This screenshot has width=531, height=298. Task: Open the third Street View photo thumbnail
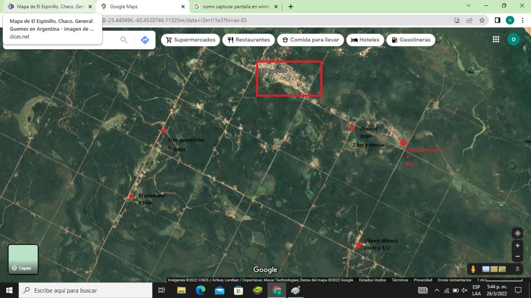pos(502,269)
